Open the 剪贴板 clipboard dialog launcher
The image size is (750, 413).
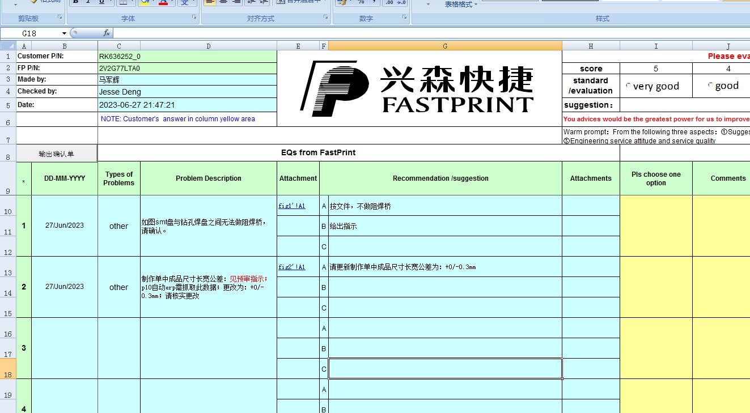point(61,18)
